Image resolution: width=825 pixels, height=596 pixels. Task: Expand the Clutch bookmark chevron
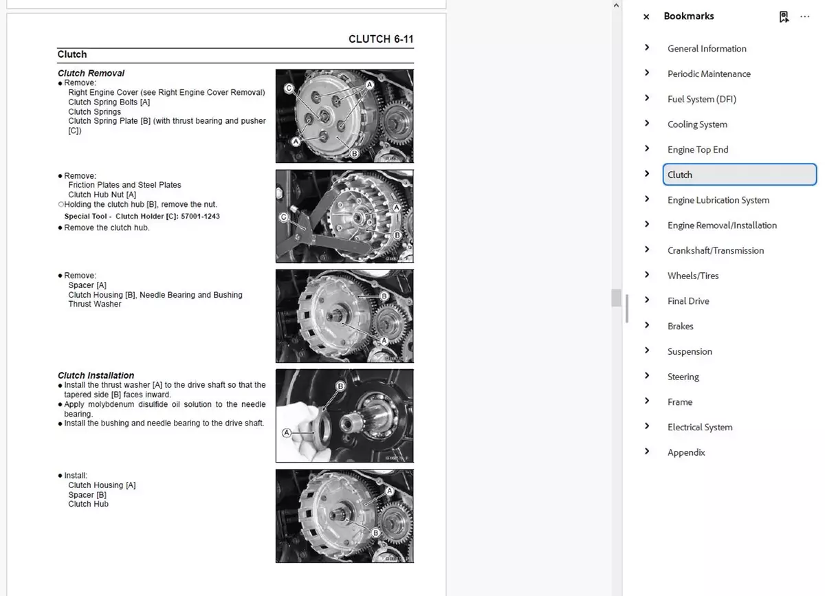coord(647,174)
